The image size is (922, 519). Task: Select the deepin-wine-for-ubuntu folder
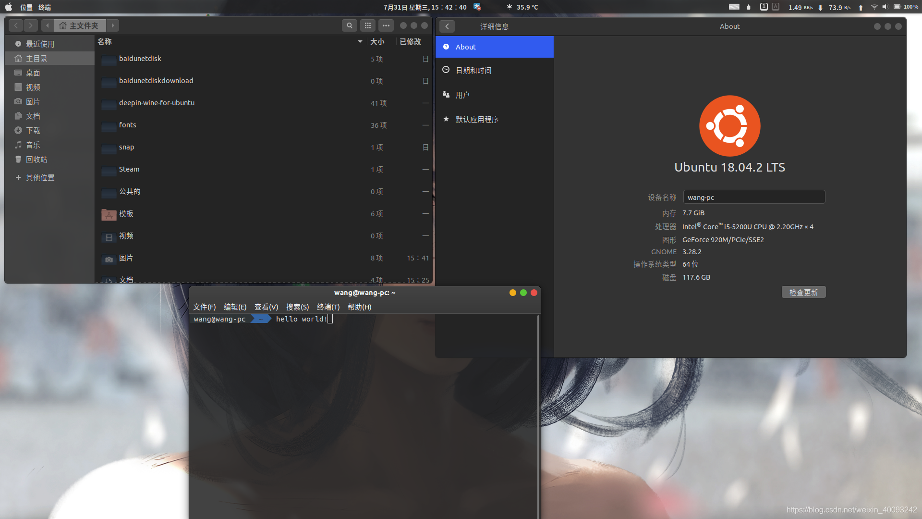pyautogui.click(x=264, y=103)
